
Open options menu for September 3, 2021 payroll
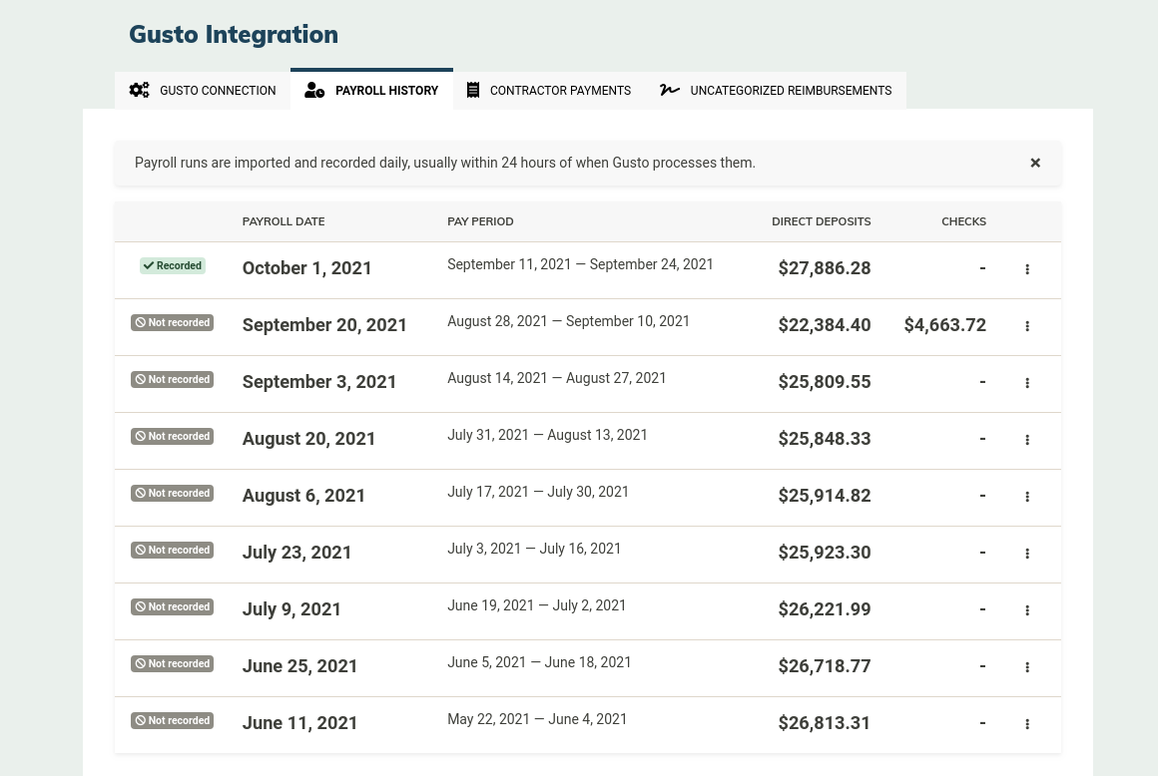tap(1027, 383)
